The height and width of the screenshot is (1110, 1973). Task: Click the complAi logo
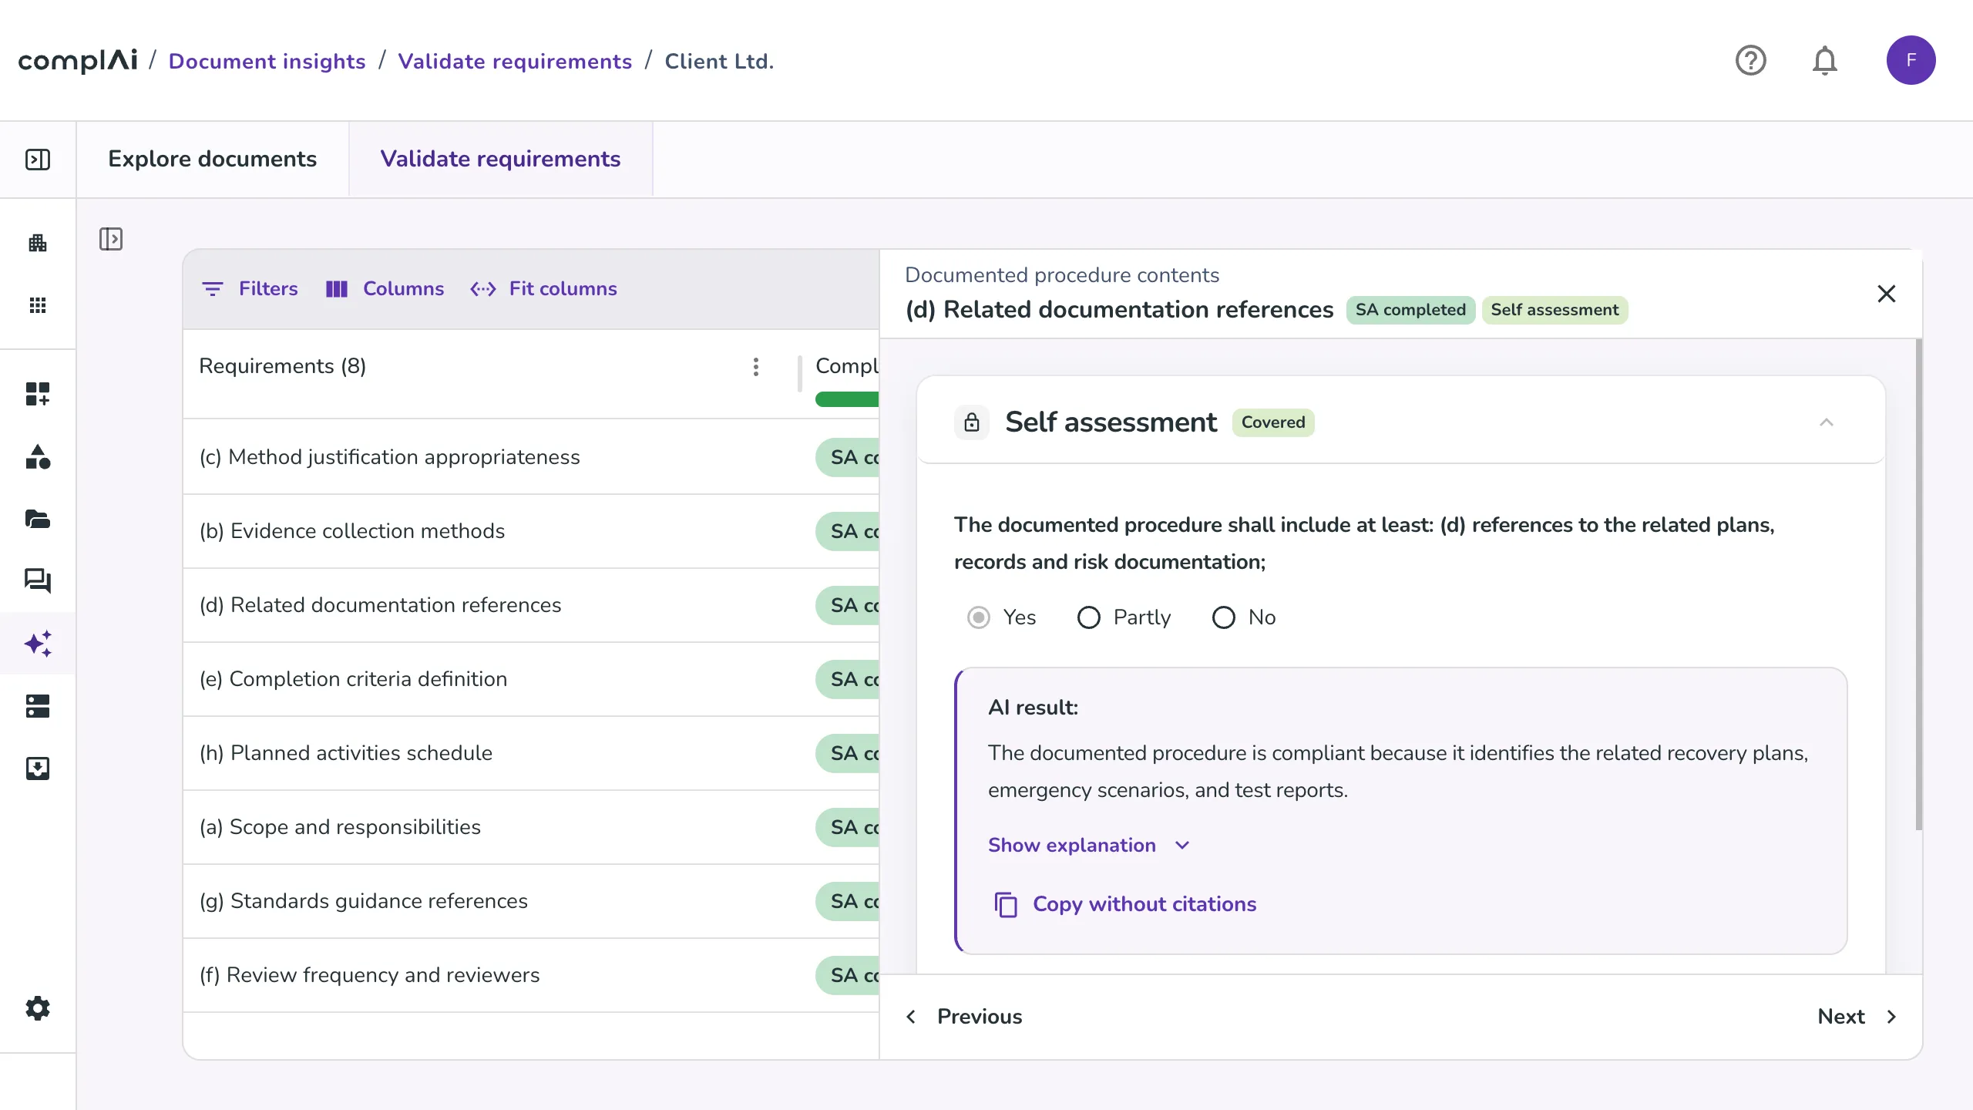[x=78, y=60]
